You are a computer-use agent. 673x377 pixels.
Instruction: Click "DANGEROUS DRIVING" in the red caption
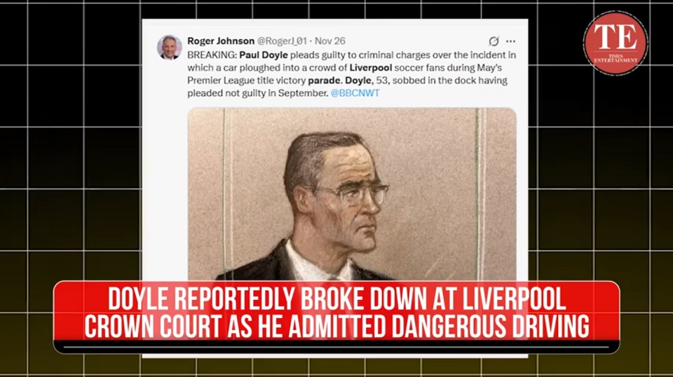pyautogui.click(x=490, y=327)
